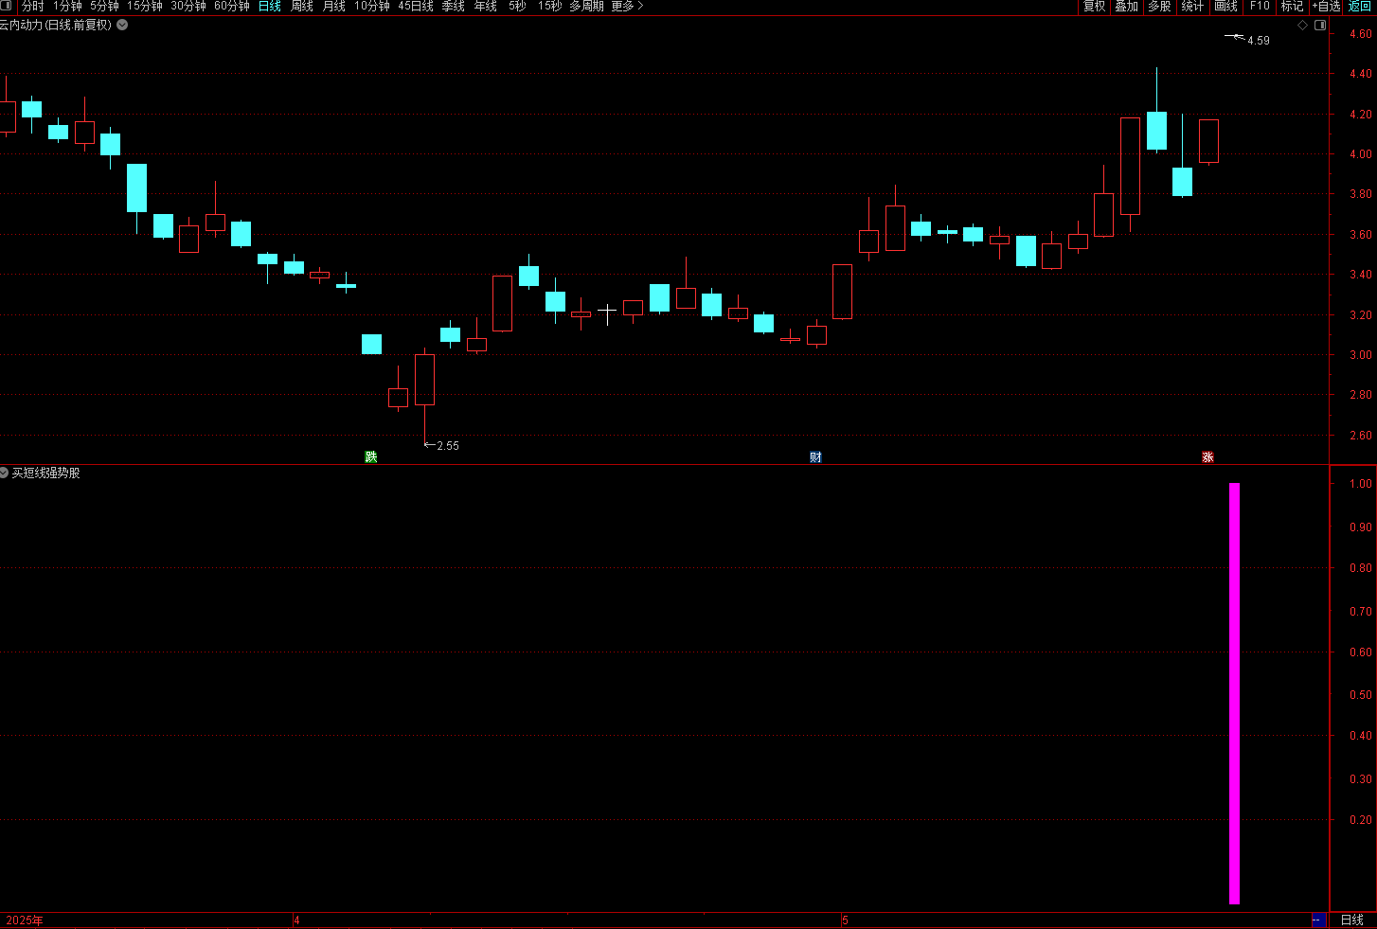
Task: Open the 统计 statistics button
Action: coord(1192,6)
